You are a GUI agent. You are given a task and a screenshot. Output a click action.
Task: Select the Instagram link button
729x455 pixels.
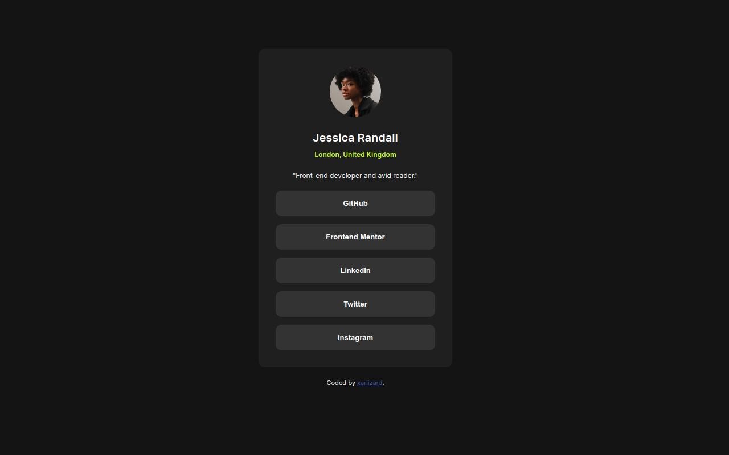pyautogui.click(x=355, y=337)
